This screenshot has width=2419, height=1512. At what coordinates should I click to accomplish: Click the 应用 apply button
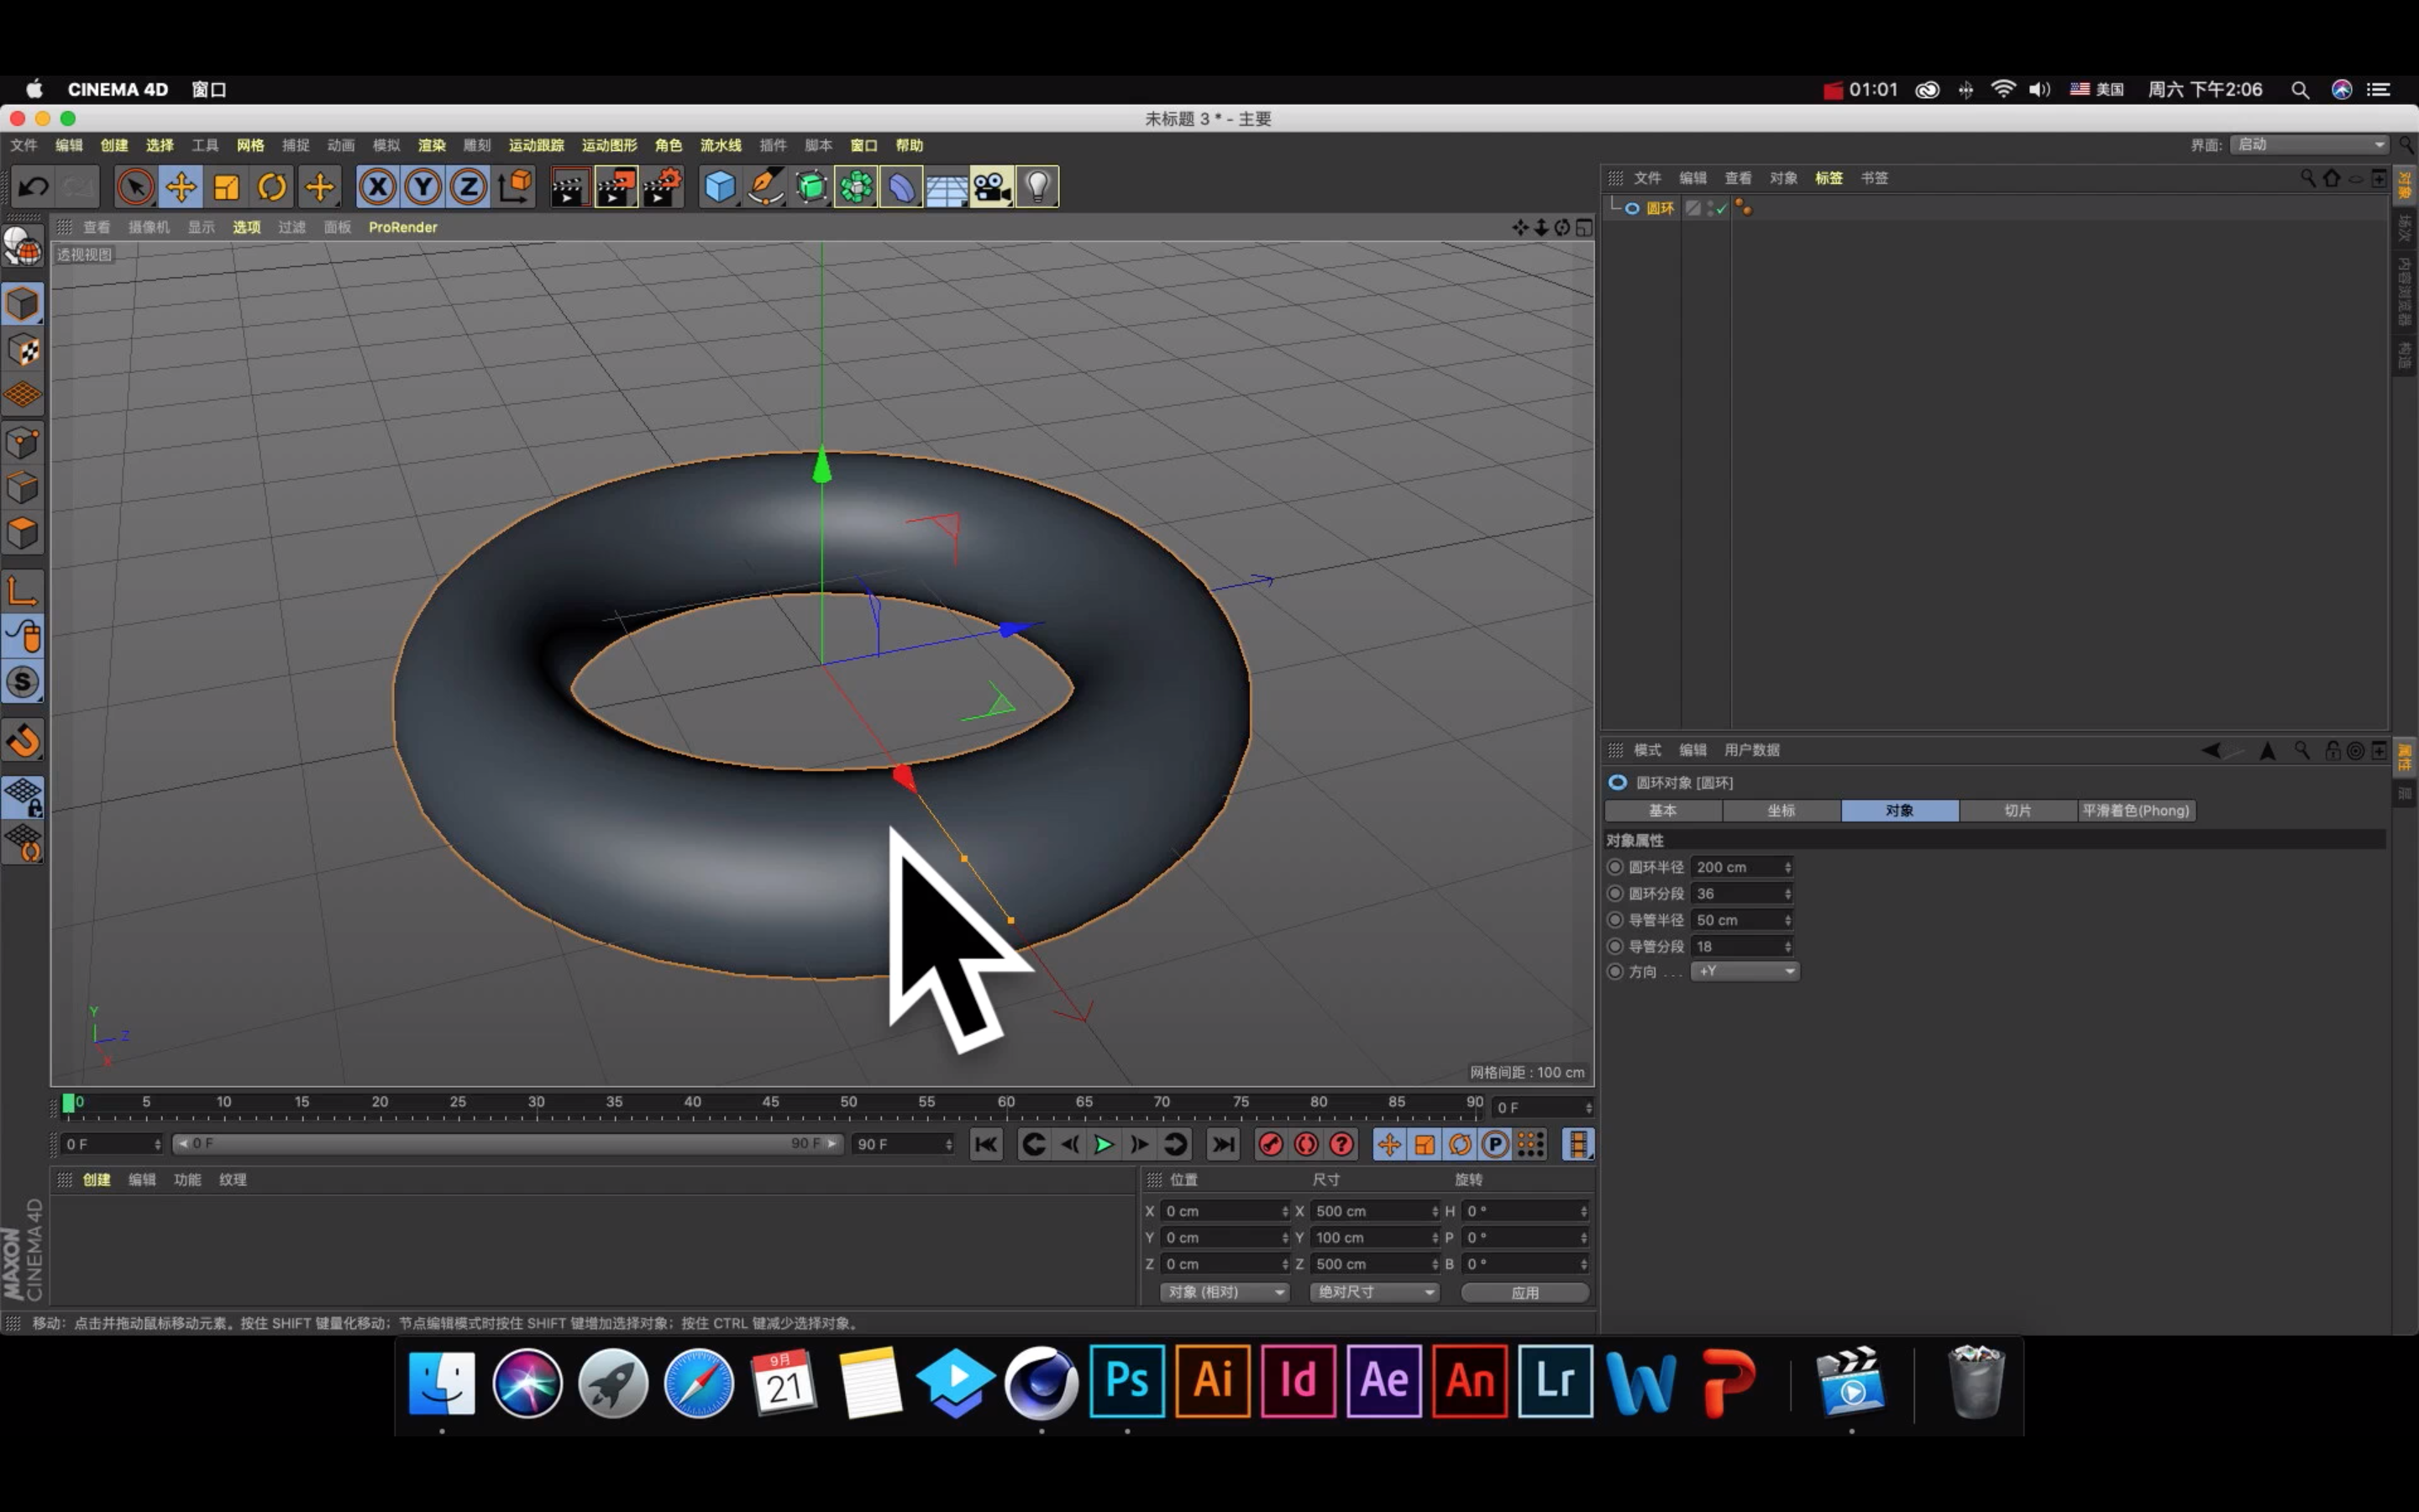(x=1524, y=1292)
